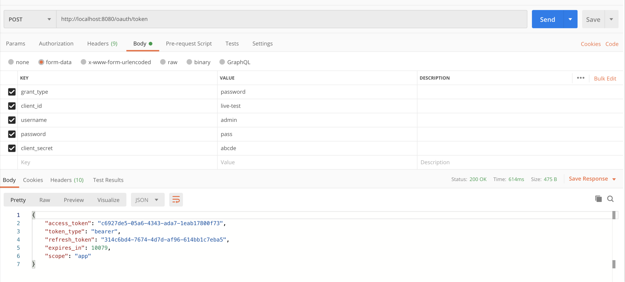Expand the POST method dropdown
The width and height of the screenshot is (625, 282).
[30, 19]
